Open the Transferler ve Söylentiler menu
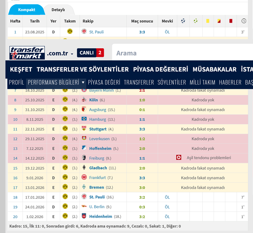The height and width of the screenshot is (233, 253). coord(82,69)
